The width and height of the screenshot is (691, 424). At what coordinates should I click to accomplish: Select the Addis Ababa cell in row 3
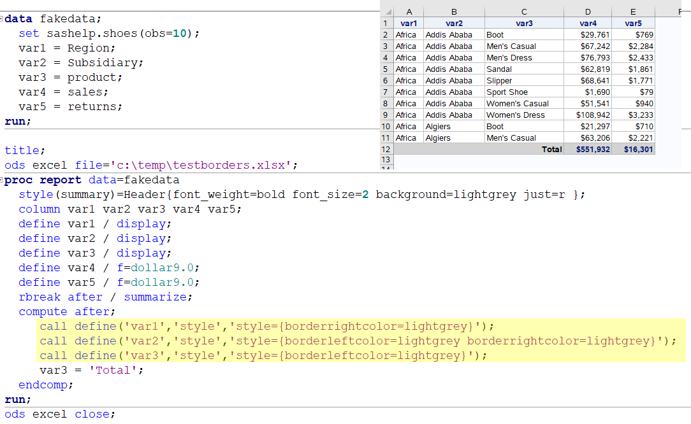click(x=453, y=46)
